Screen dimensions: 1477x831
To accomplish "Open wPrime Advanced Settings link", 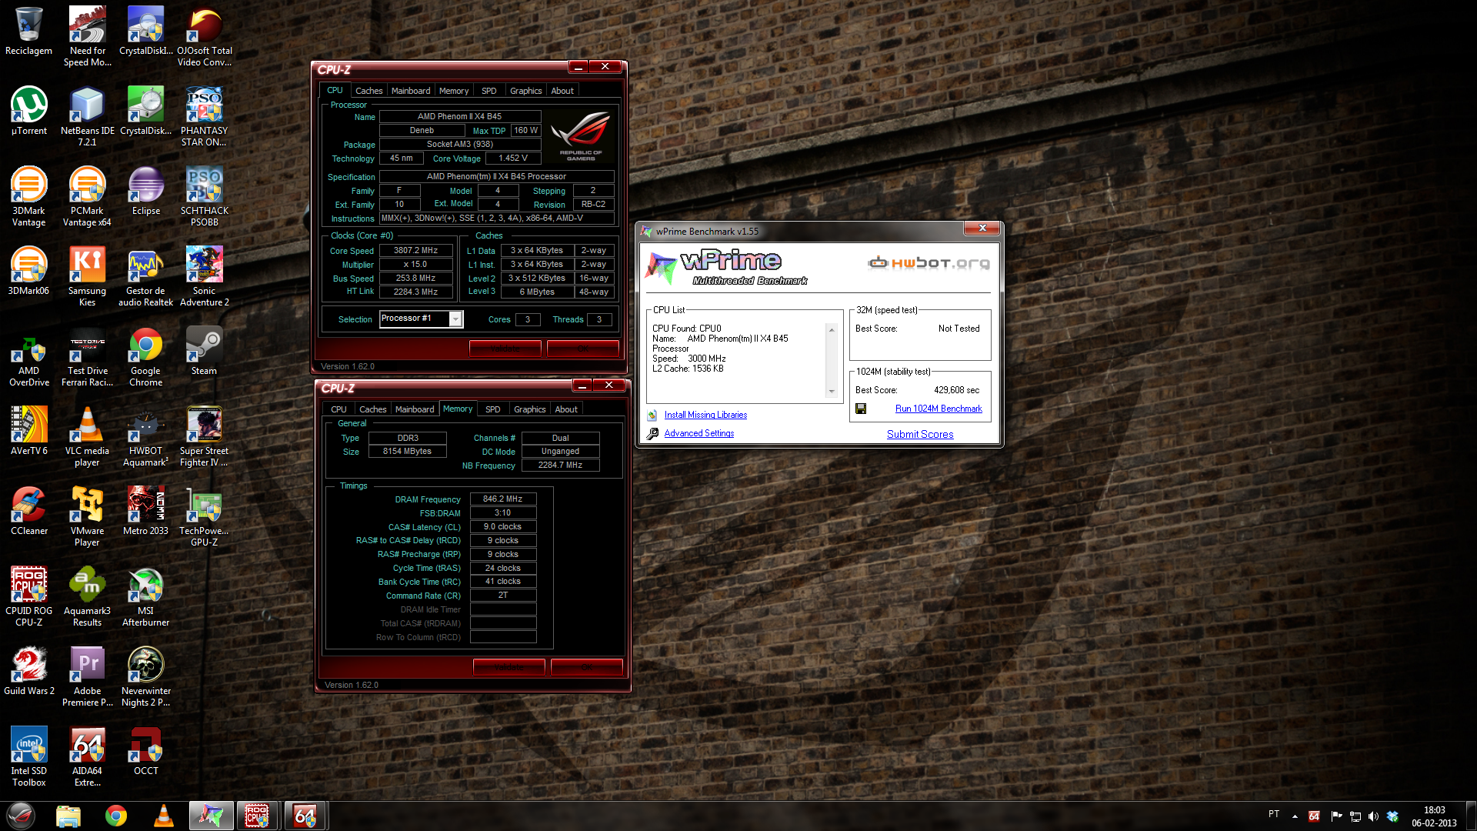I will click(x=698, y=433).
